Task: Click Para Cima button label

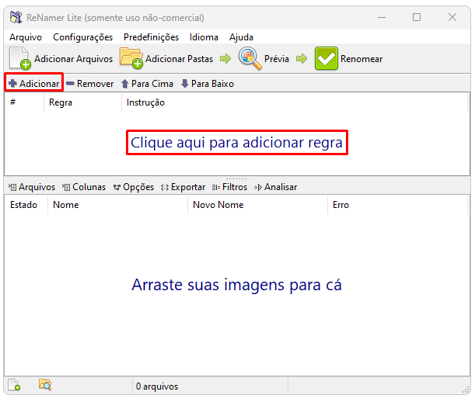Action: coord(152,84)
